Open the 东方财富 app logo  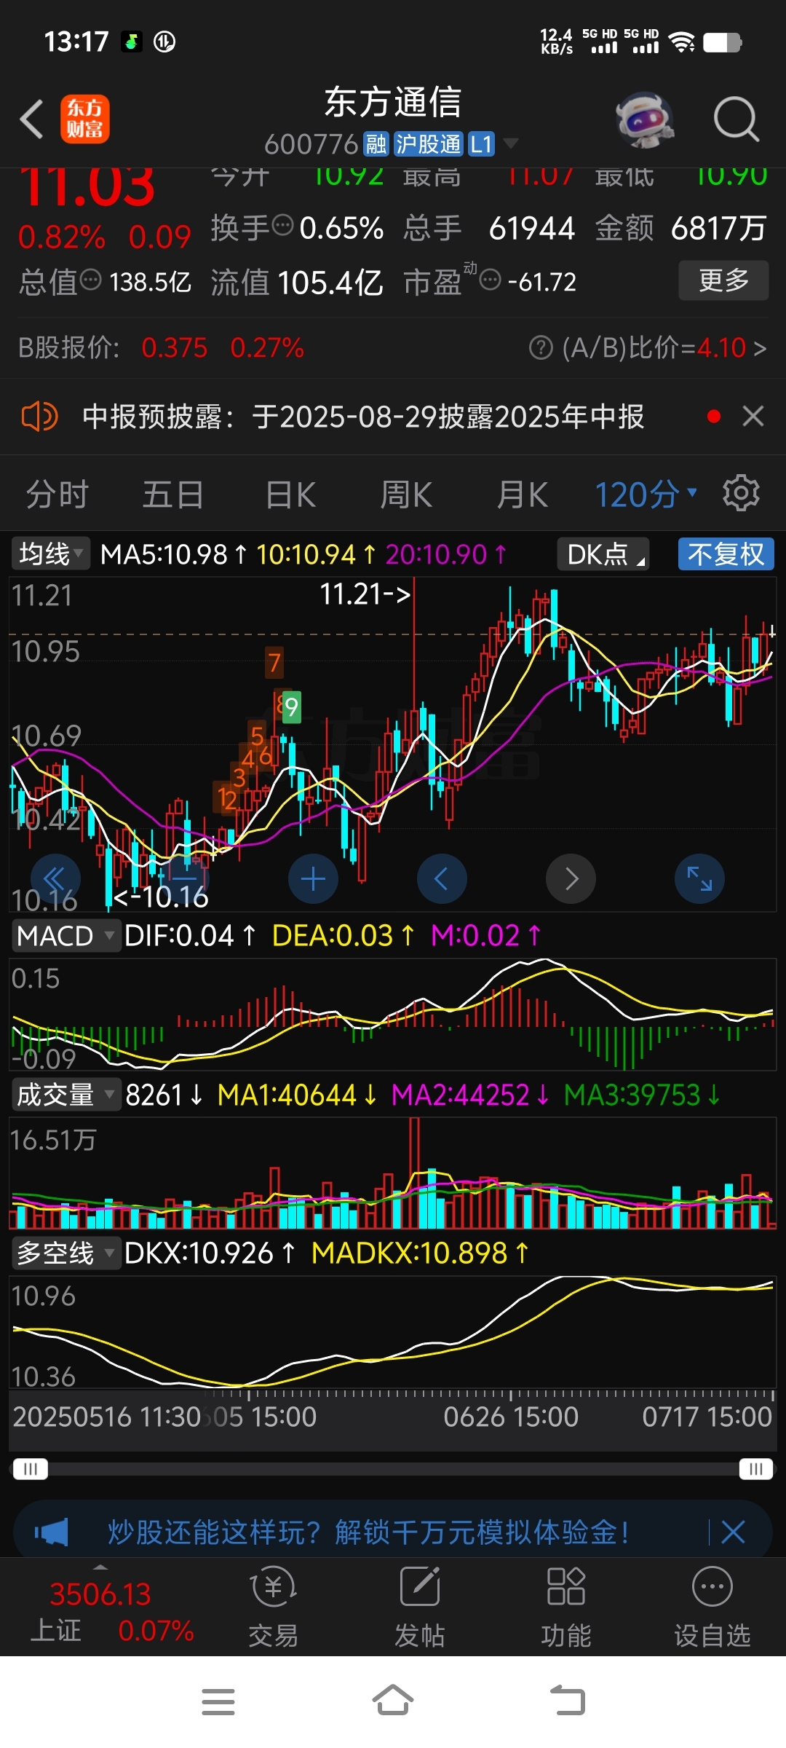(x=84, y=119)
